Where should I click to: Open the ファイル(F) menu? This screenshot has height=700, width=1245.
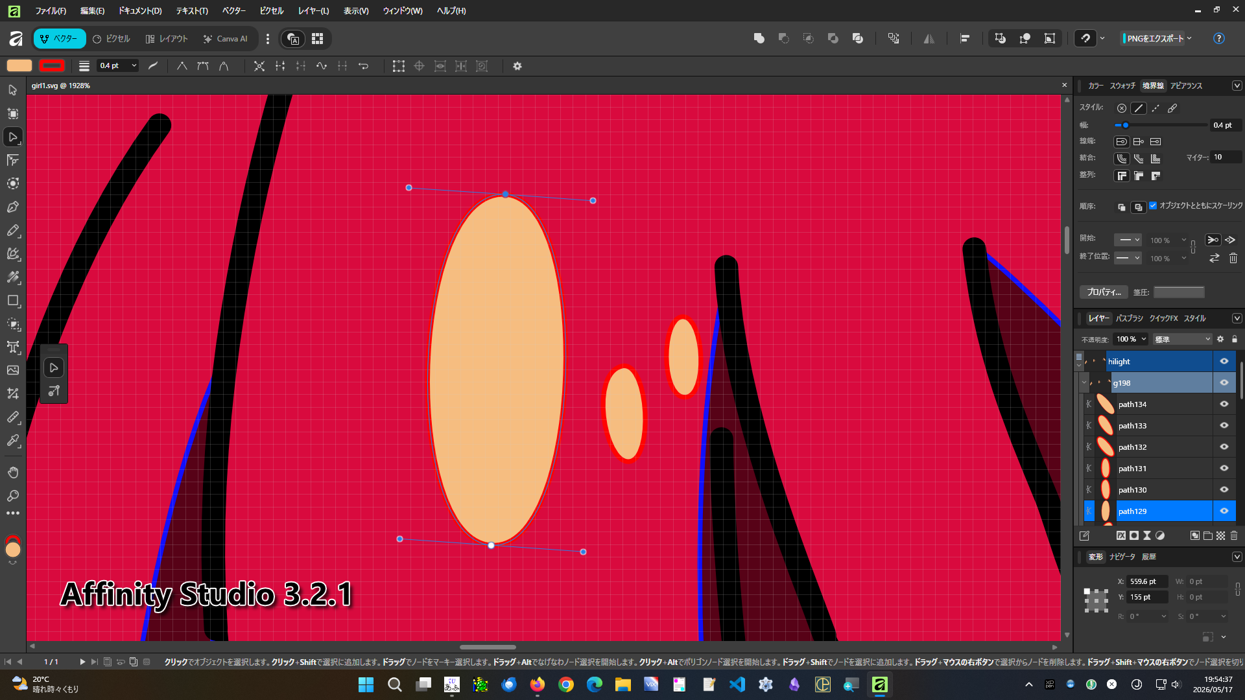point(51,11)
